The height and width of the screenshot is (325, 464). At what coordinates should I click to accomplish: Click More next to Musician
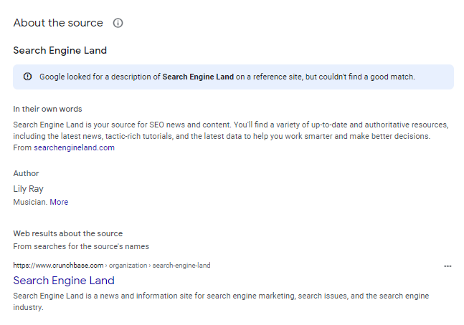59,202
